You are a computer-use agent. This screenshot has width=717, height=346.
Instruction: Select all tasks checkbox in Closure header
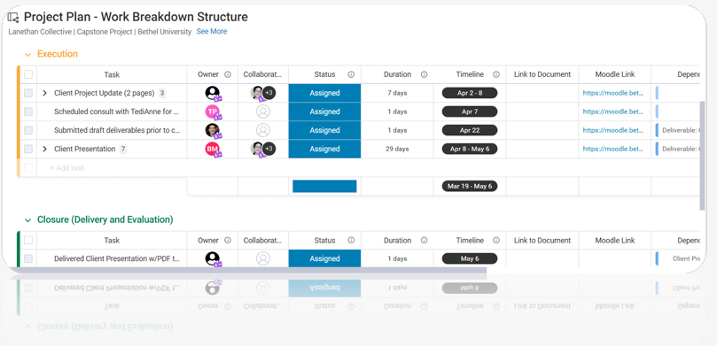point(28,240)
